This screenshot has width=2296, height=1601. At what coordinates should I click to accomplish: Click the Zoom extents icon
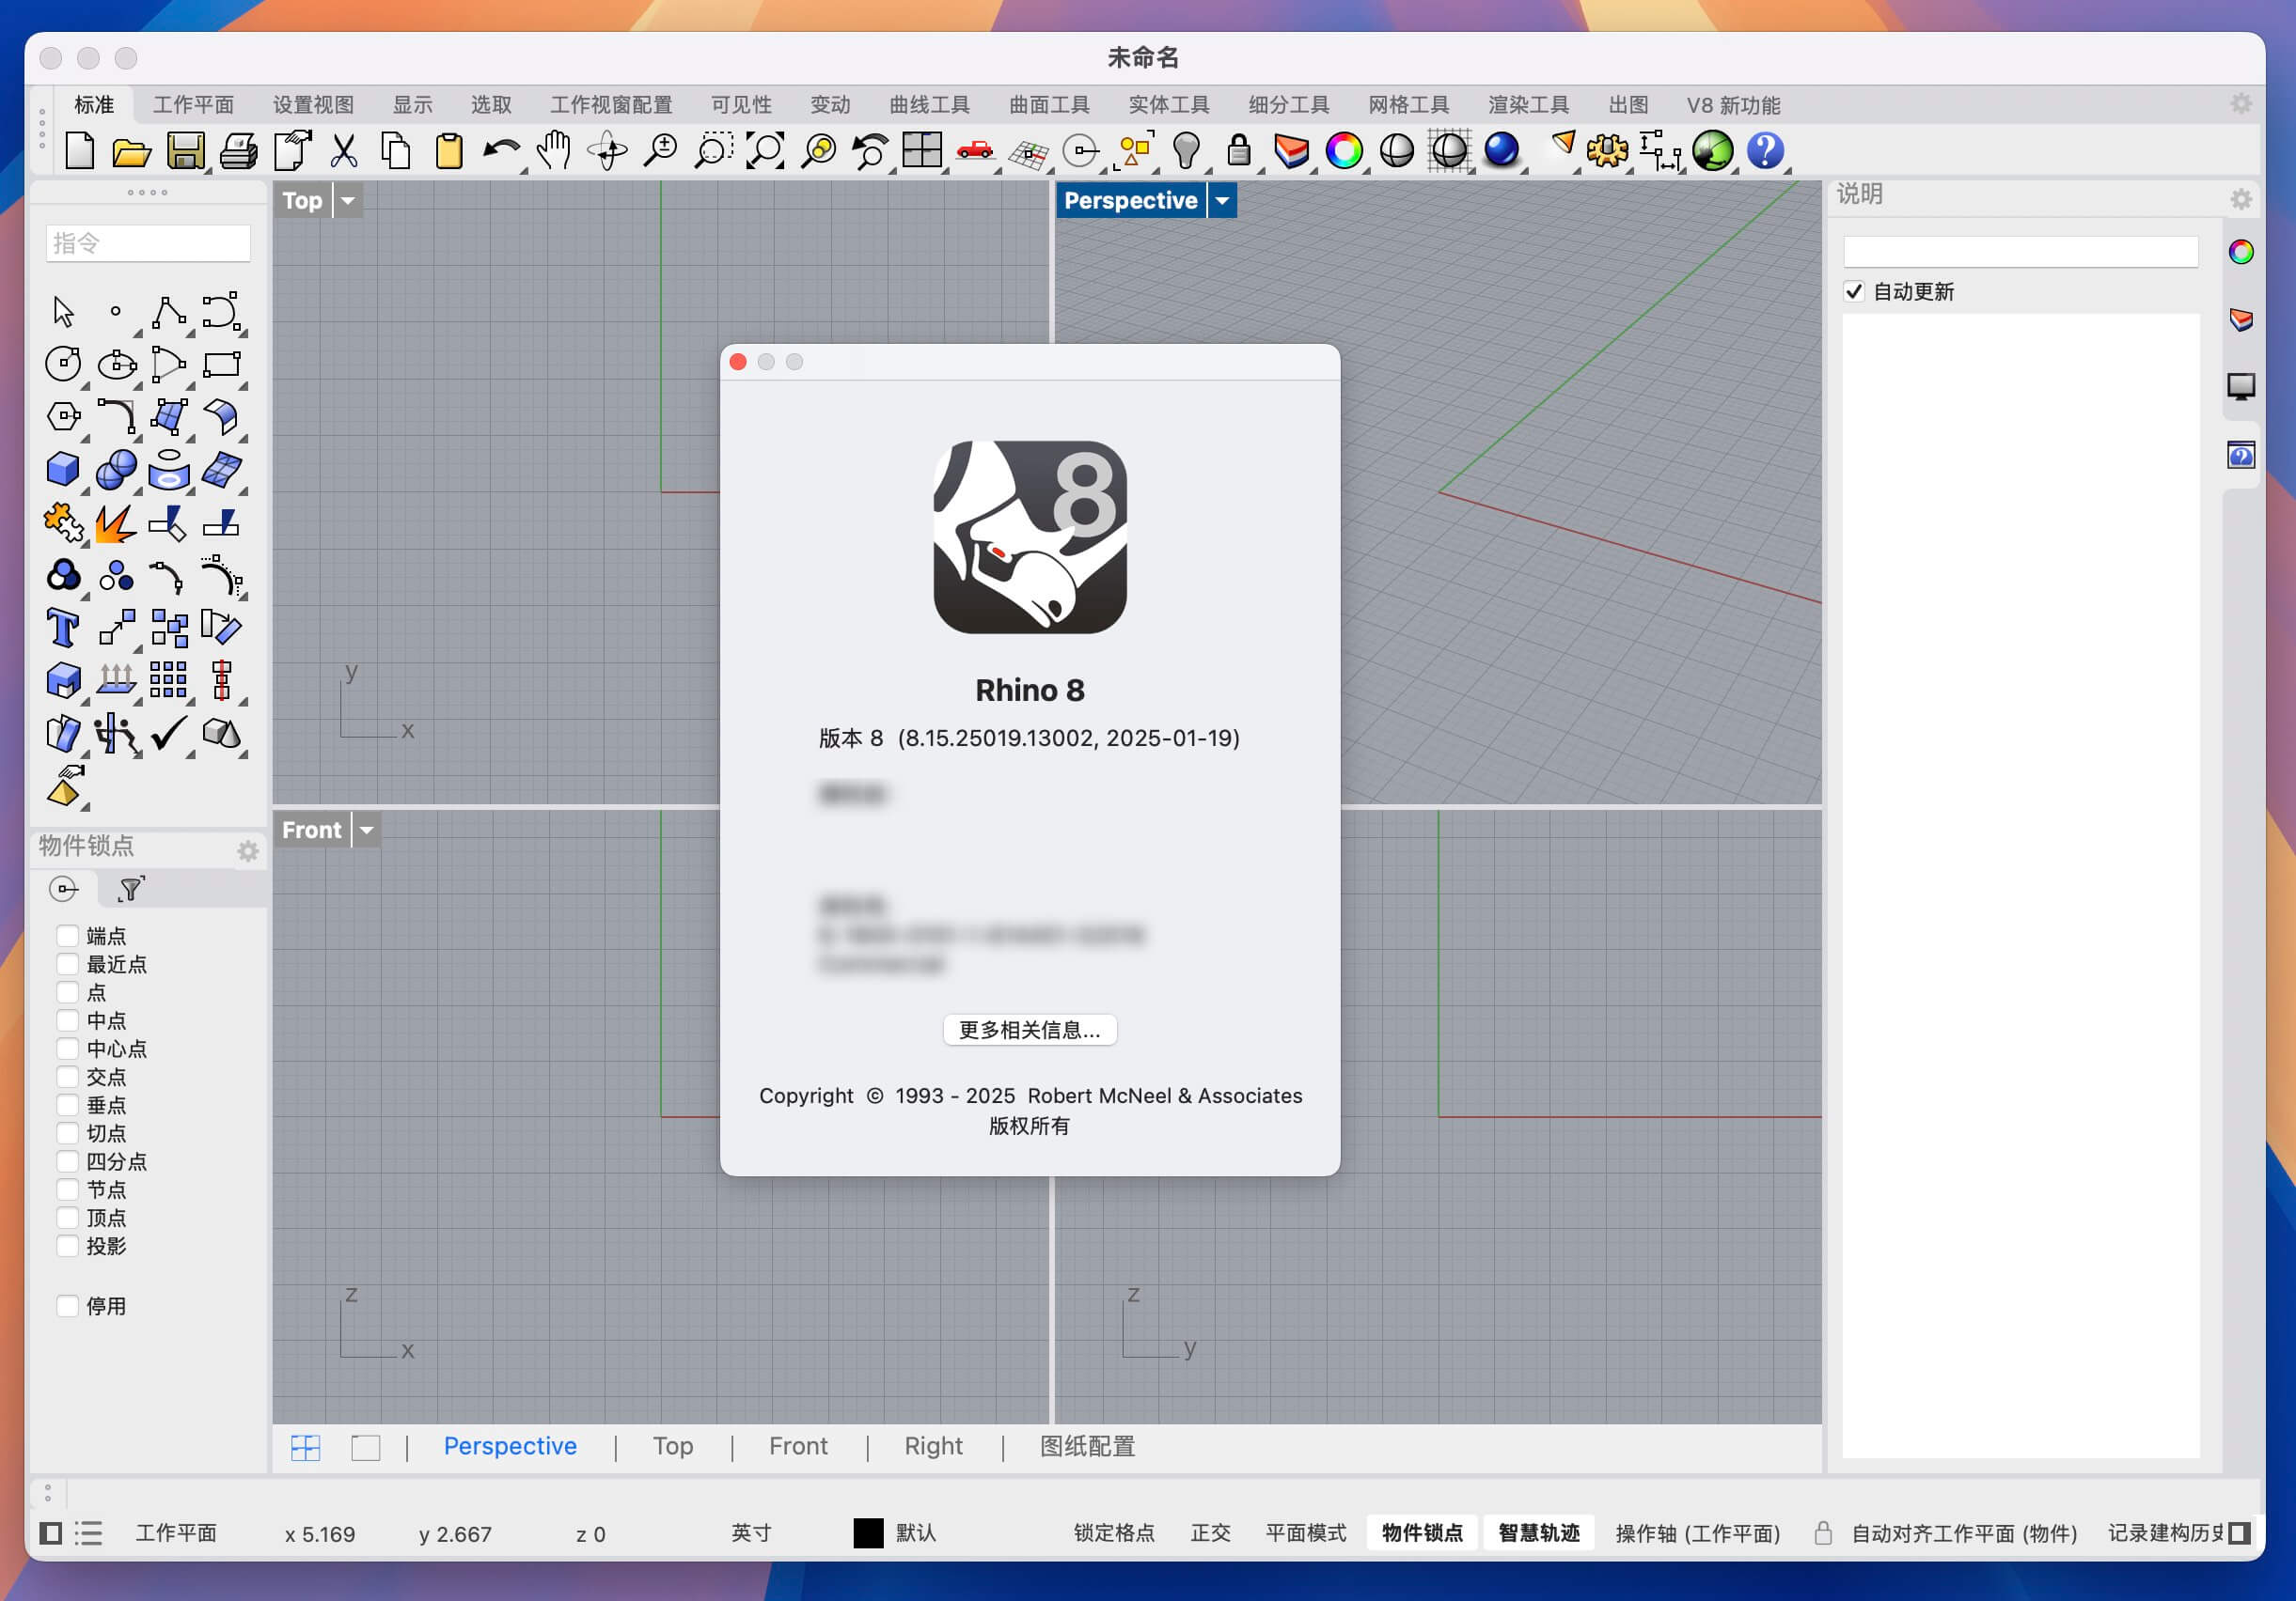coord(765,151)
